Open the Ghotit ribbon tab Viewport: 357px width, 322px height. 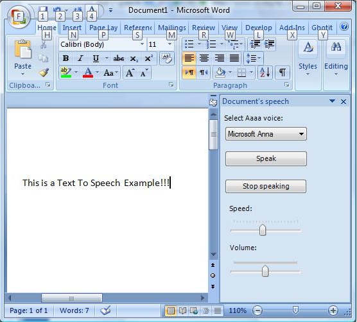point(322,28)
